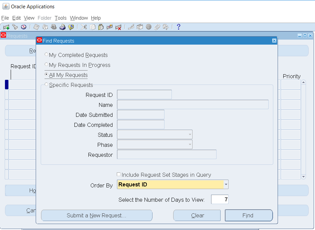Click the Zoom toolbar icon
Screen dimensions: 315x230
pyautogui.click(x=139, y=27)
